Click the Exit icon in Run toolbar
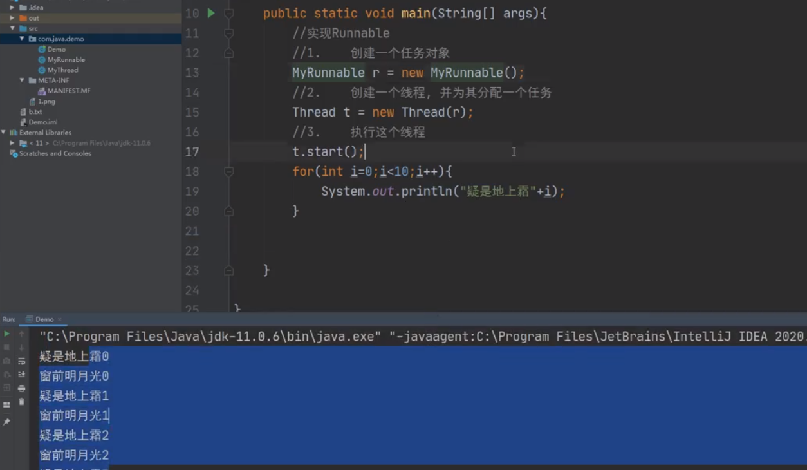 (x=7, y=388)
